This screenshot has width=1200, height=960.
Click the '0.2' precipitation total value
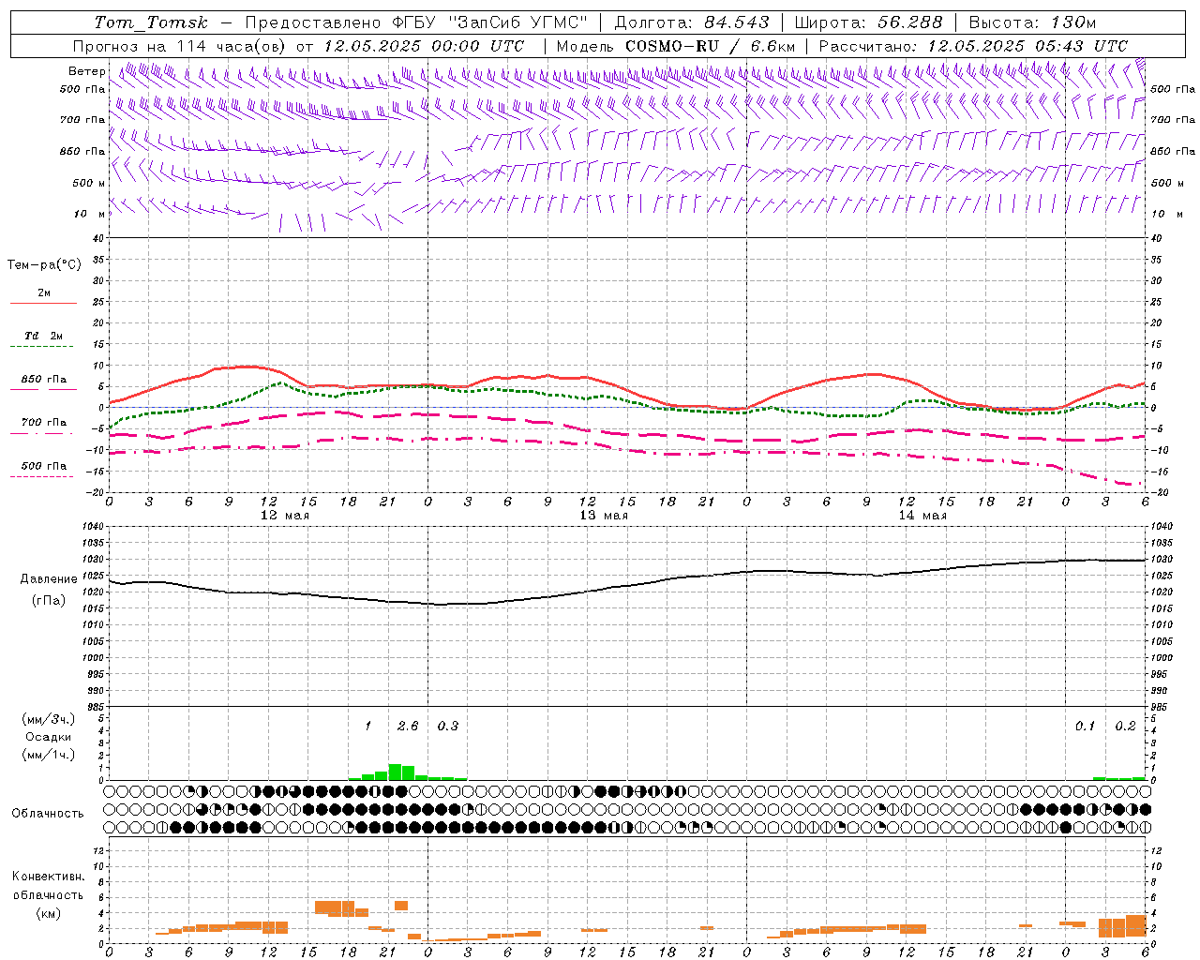coord(1125,726)
